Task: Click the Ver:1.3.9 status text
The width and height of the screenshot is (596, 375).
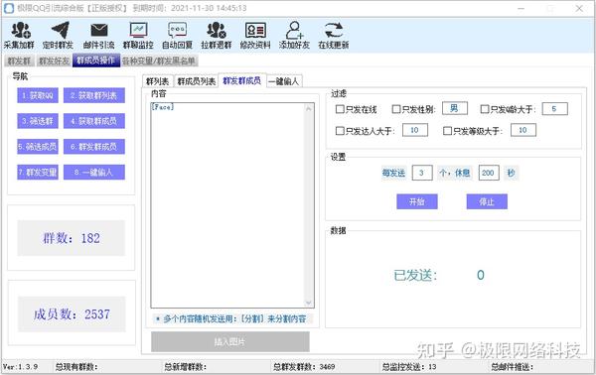Action: point(20,367)
